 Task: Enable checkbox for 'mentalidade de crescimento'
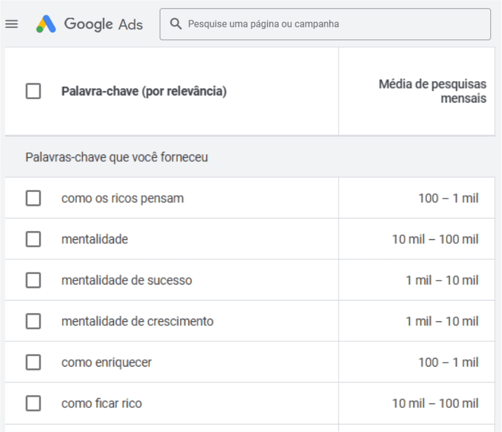[x=33, y=321]
